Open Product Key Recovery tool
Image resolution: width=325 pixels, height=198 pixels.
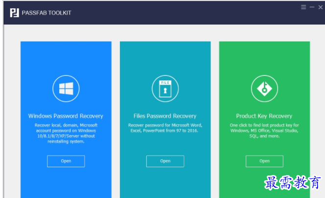(264, 161)
